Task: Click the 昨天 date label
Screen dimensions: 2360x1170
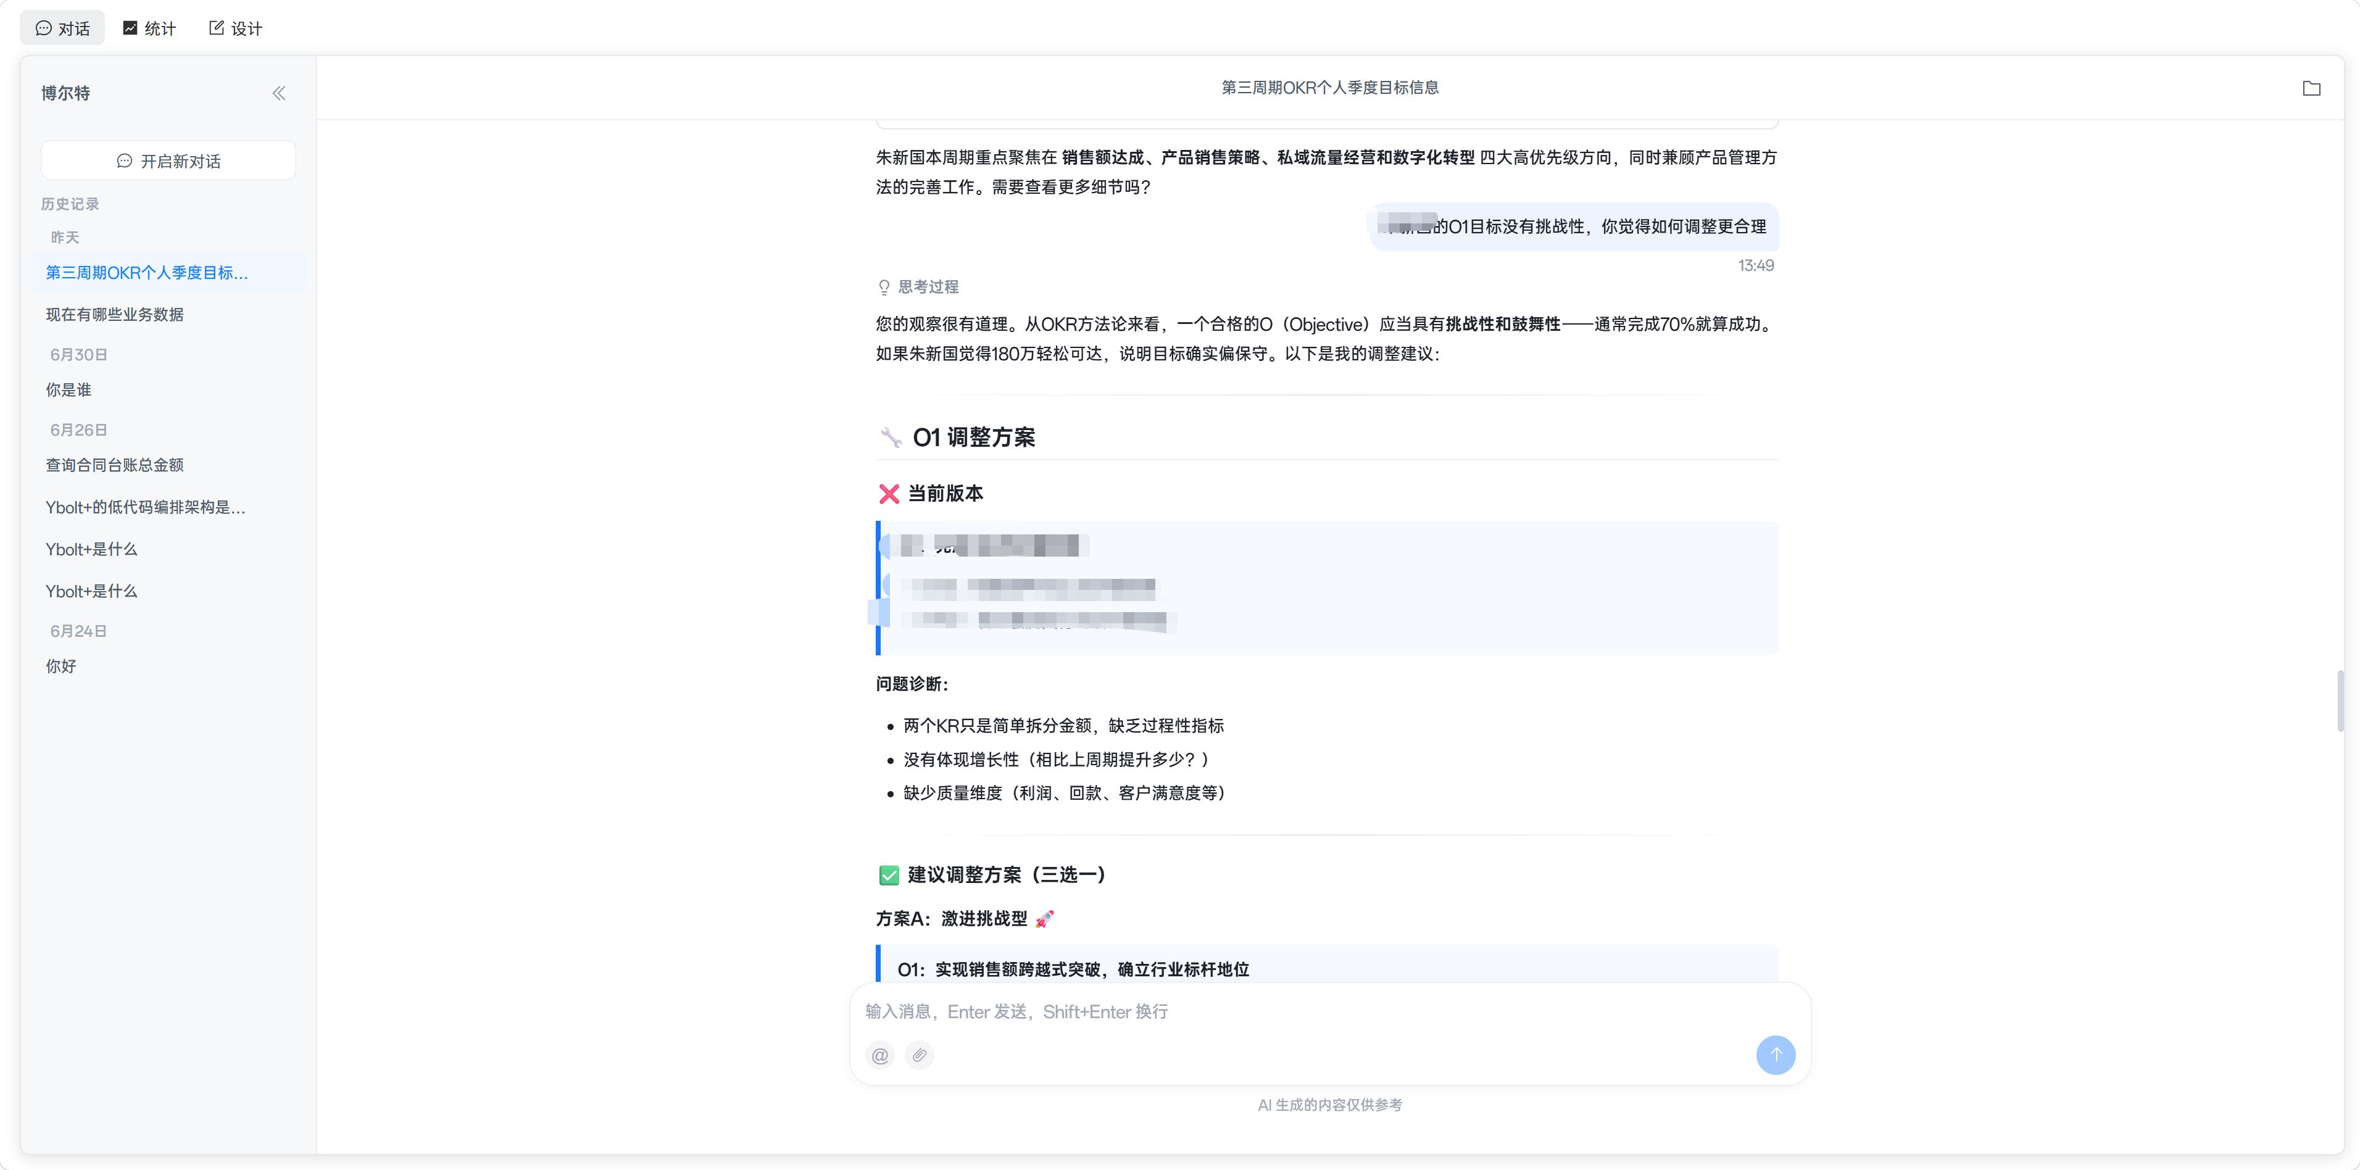Action: (x=65, y=238)
